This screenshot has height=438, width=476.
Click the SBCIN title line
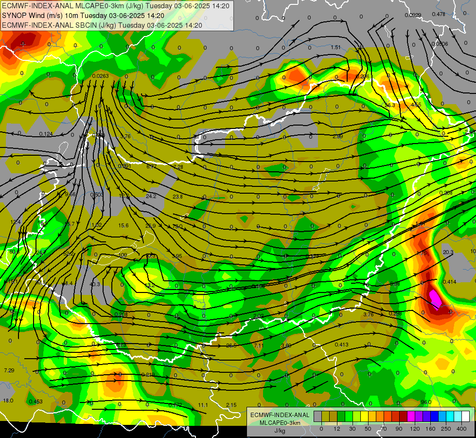click(x=102, y=25)
